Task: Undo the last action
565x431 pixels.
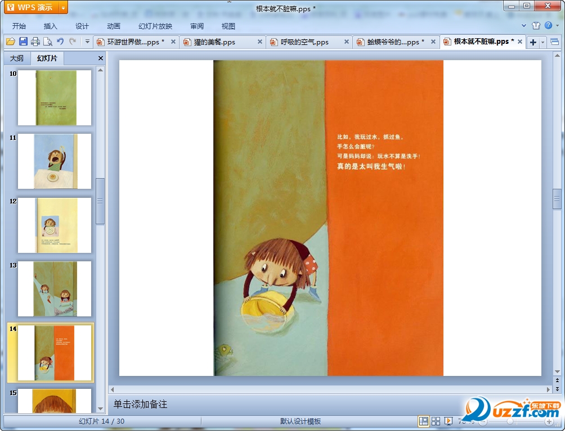Action: [60, 42]
